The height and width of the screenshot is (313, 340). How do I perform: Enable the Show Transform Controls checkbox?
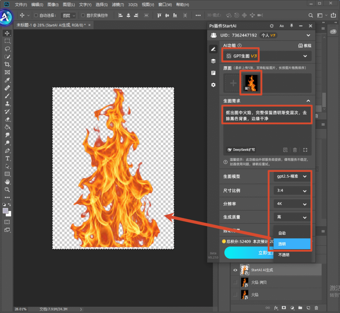[83, 15]
